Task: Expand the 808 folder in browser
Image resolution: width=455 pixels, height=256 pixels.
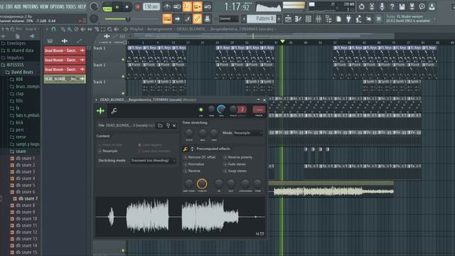Action: click(x=16, y=79)
